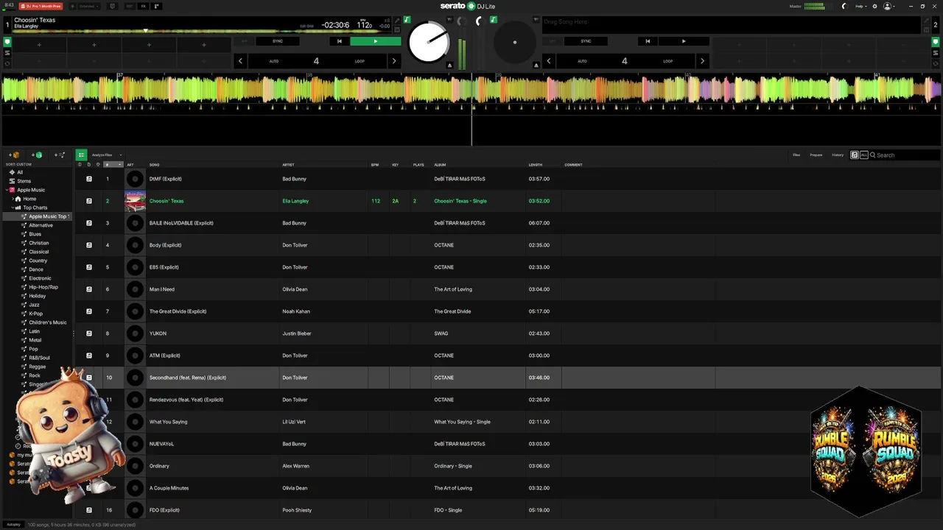Open the Files panel tab
943x530 pixels.
click(x=796, y=155)
